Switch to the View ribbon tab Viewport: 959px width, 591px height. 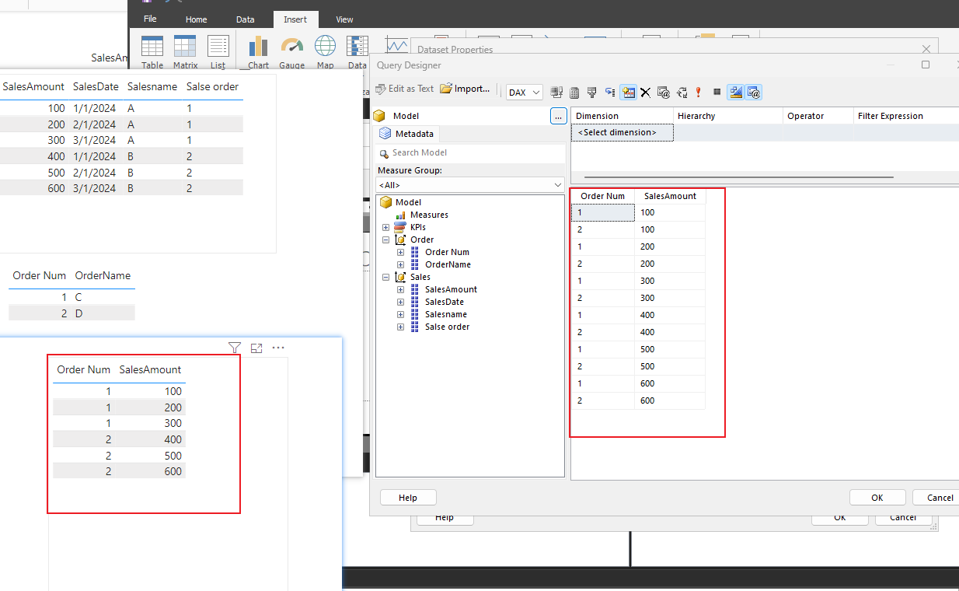(344, 19)
